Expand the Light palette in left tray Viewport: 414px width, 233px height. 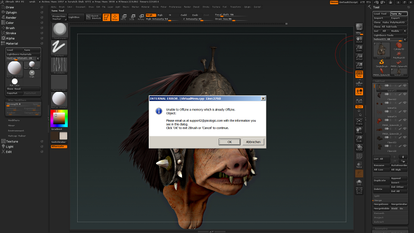[x=9, y=147]
